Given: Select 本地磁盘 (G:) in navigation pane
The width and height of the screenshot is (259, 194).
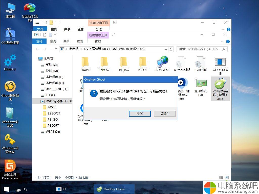Looking at the screenshot, I should coord(52,83).
